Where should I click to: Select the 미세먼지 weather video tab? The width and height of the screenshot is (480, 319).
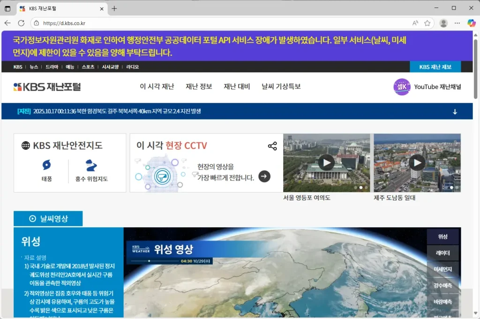(x=442, y=269)
